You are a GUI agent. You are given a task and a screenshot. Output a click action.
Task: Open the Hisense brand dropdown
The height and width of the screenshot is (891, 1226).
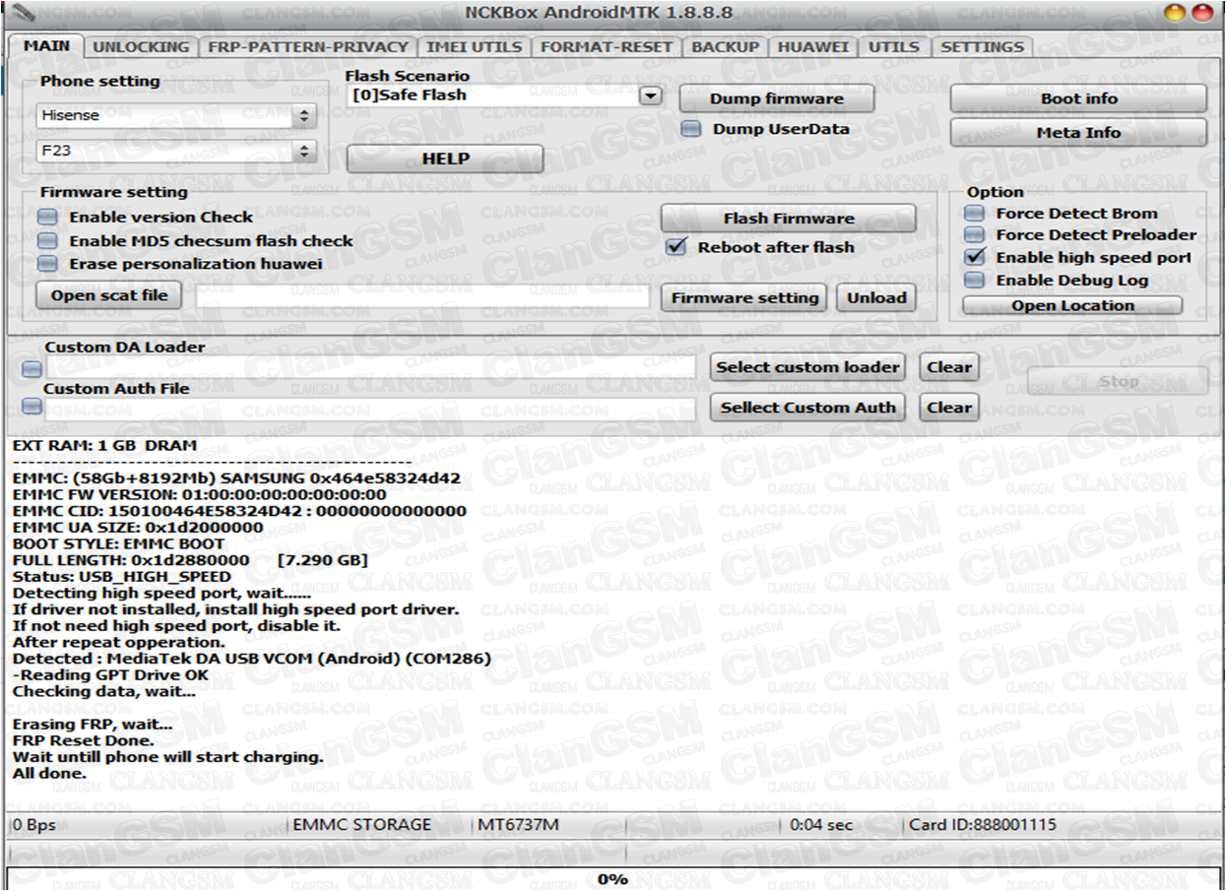click(176, 115)
